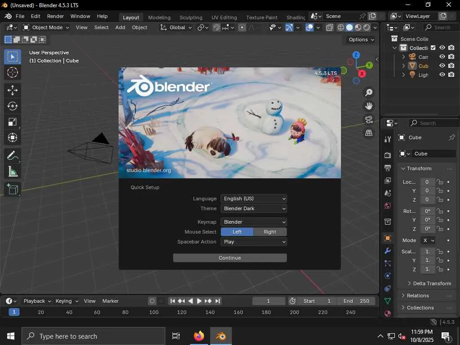
Task: Pick the Rotate tool
Action: click(12, 106)
